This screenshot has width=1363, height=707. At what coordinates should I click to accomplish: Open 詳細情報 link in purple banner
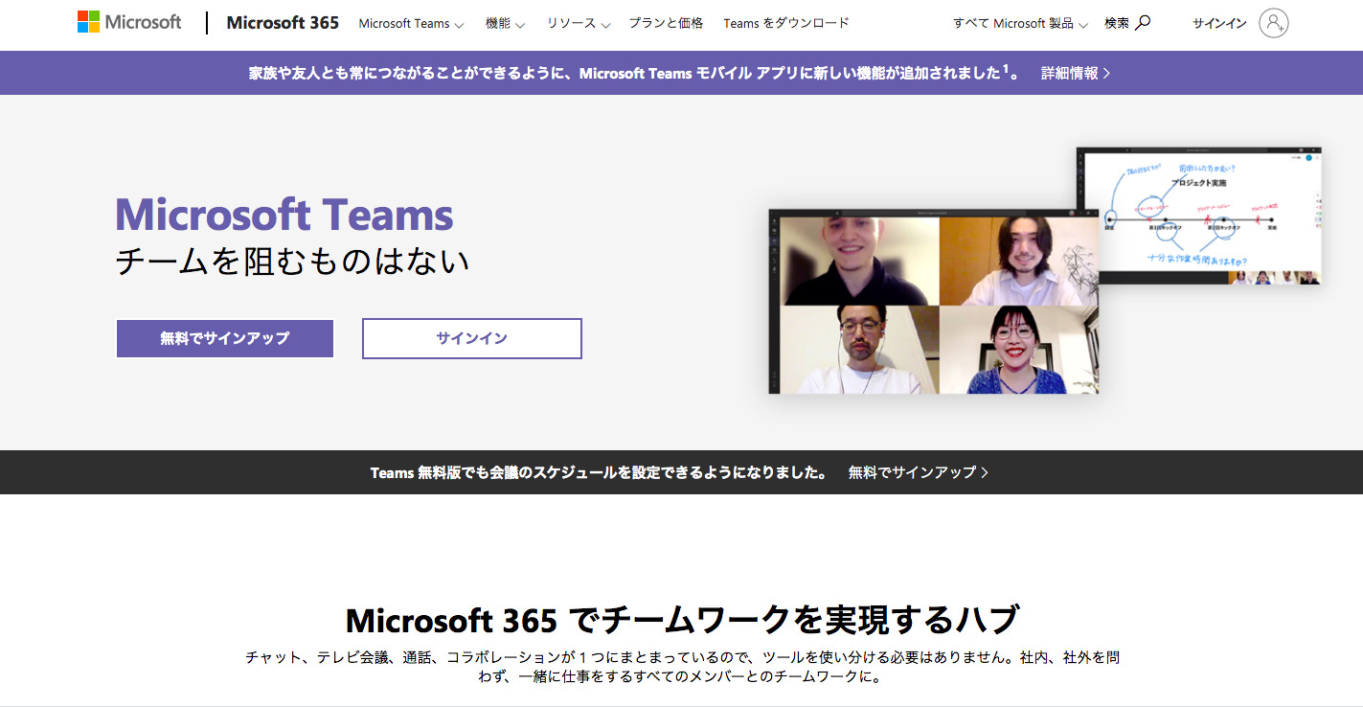pos(1076,73)
